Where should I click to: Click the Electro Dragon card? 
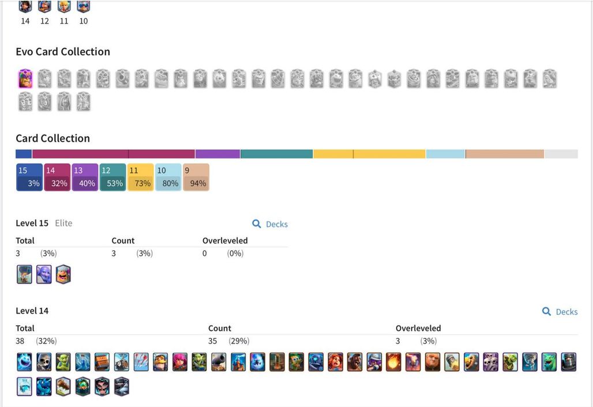point(44,387)
